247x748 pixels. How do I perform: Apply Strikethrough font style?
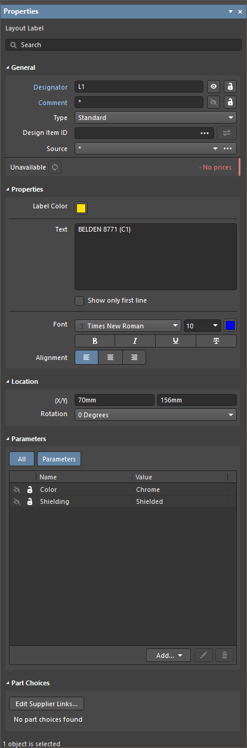[x=216, y=341]
